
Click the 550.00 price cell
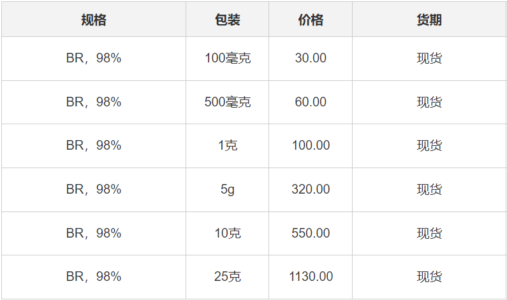[311, 233]
